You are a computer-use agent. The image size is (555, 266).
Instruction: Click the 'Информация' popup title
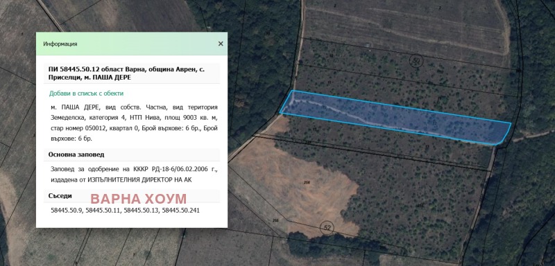click(x=60, y=44)
